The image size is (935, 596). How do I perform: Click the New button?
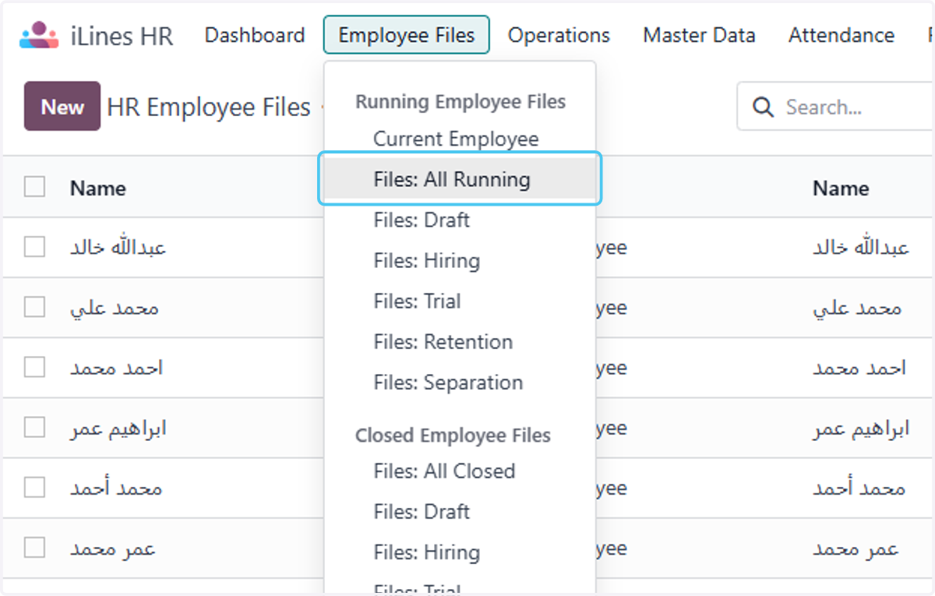pos(62,106)
